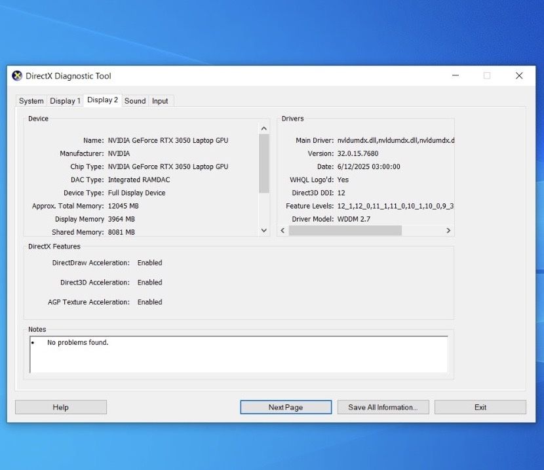Select the Display 2 tab

click(102, 100)
